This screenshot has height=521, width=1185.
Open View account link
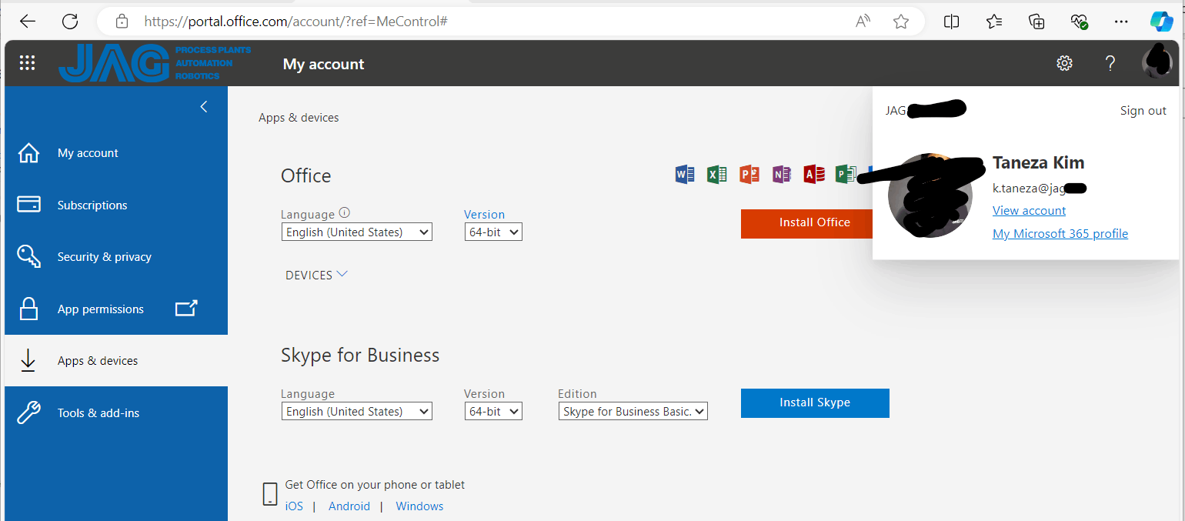tap(1029, 210)
